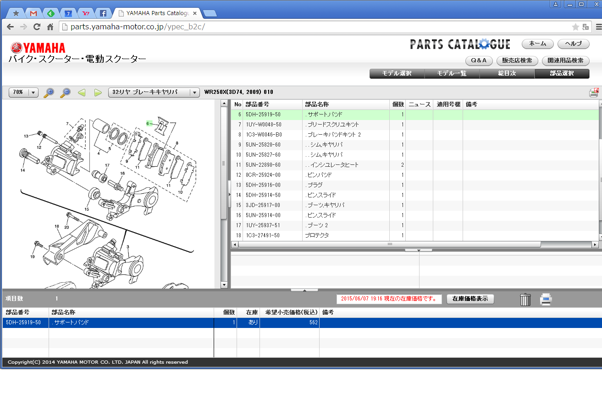Click the browser back arrow
The image size is (602, 415).
[x=10, y=27]
